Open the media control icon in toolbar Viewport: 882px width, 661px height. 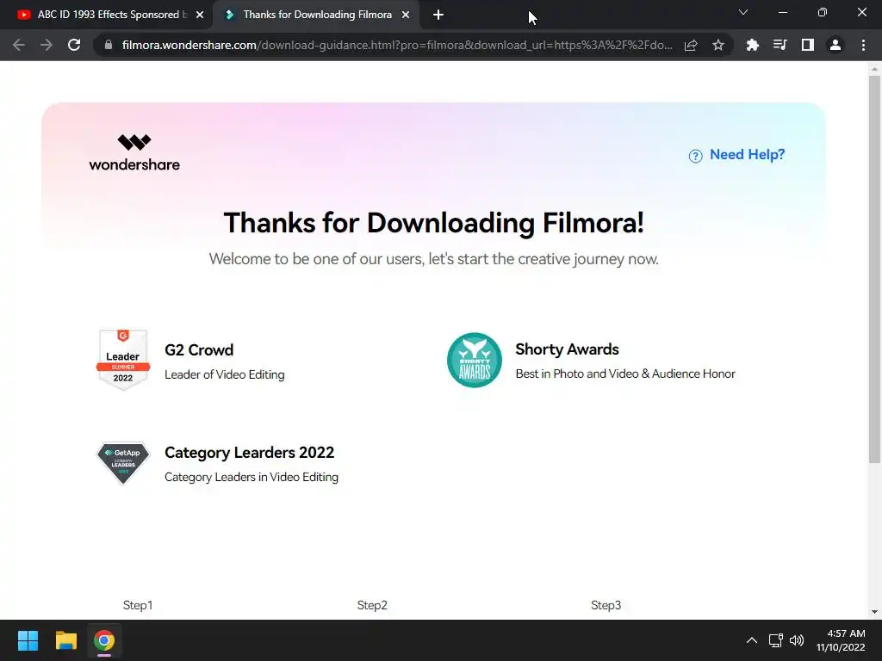780,45
